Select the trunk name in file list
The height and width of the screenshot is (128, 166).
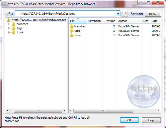click(x=78, y=35)
